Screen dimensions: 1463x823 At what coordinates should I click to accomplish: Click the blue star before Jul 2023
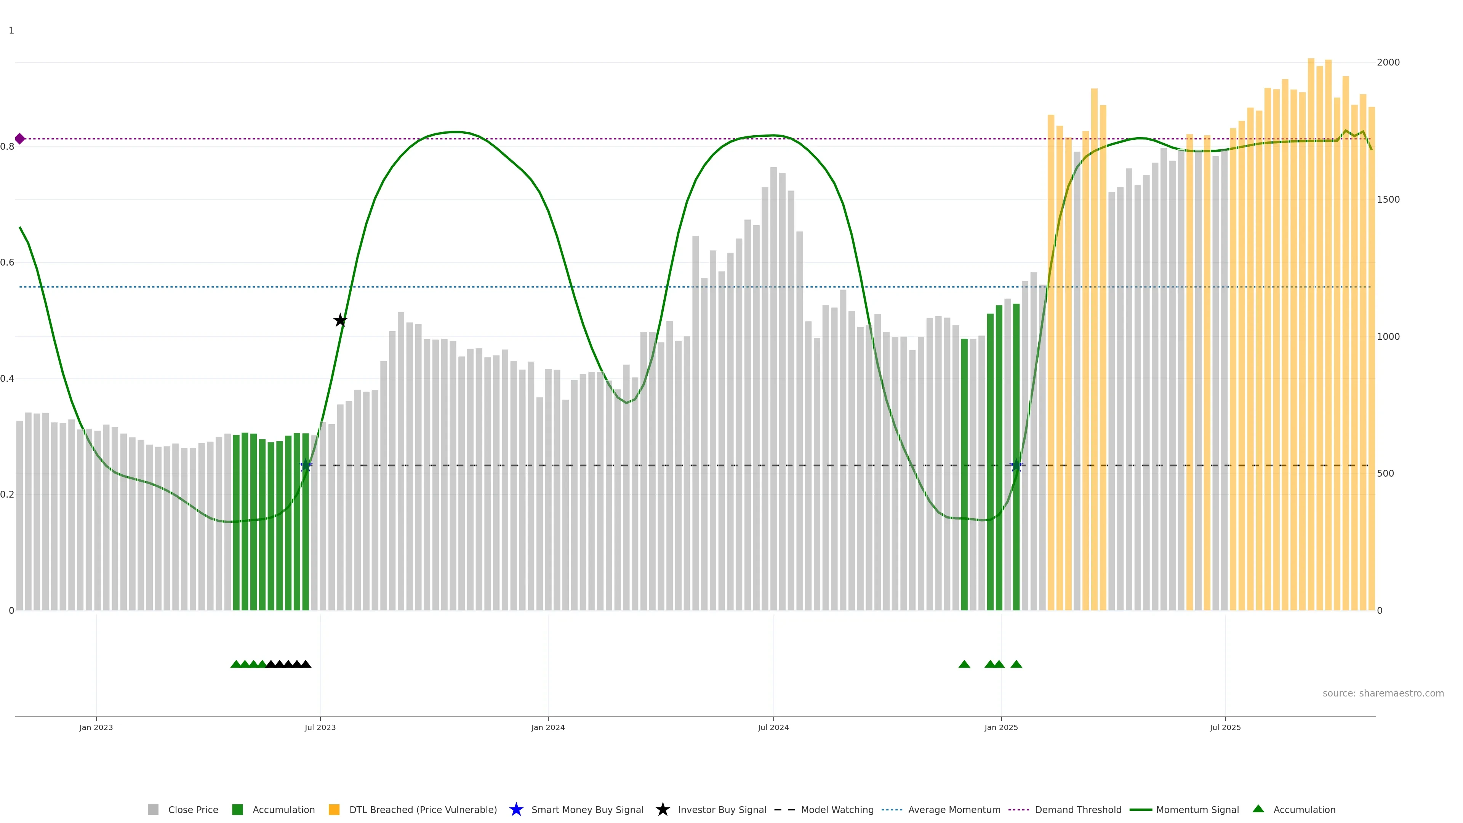pyautogui.click(x=306, y=466)
